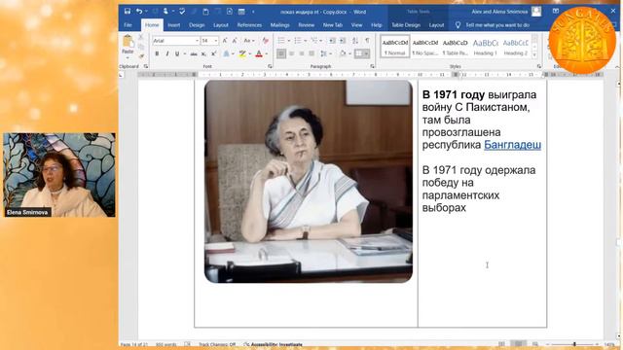This screenshot has height=350, width=623.
Task: Follow the Бангладеш hyperlink
Action: click(x=512, y=145)
